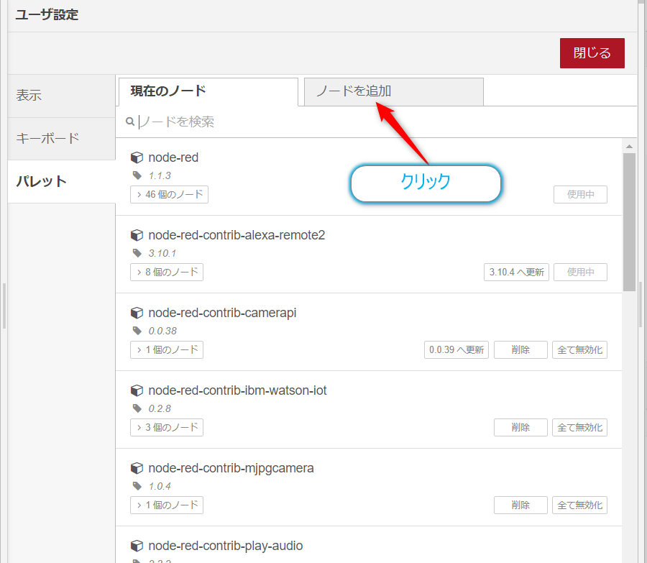Click the node-red package name
647x563 pixels.
point(173,157)
